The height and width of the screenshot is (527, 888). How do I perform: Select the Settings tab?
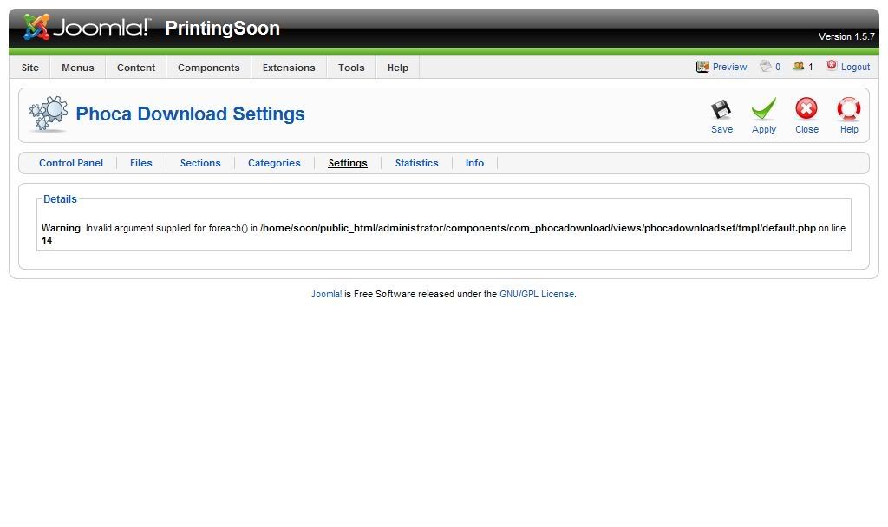click(x=348, y=163)
